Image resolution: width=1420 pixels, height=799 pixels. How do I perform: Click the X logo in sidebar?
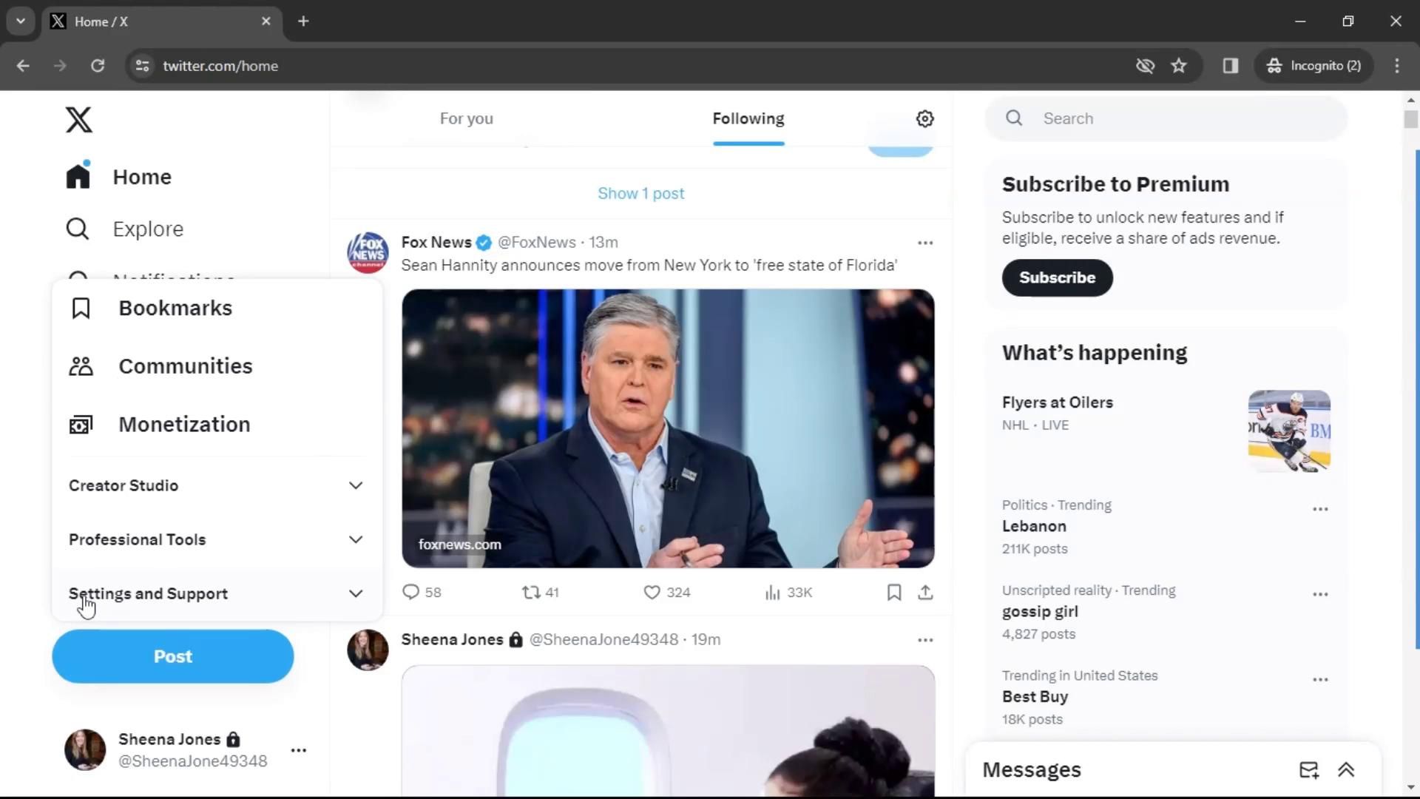79,119
